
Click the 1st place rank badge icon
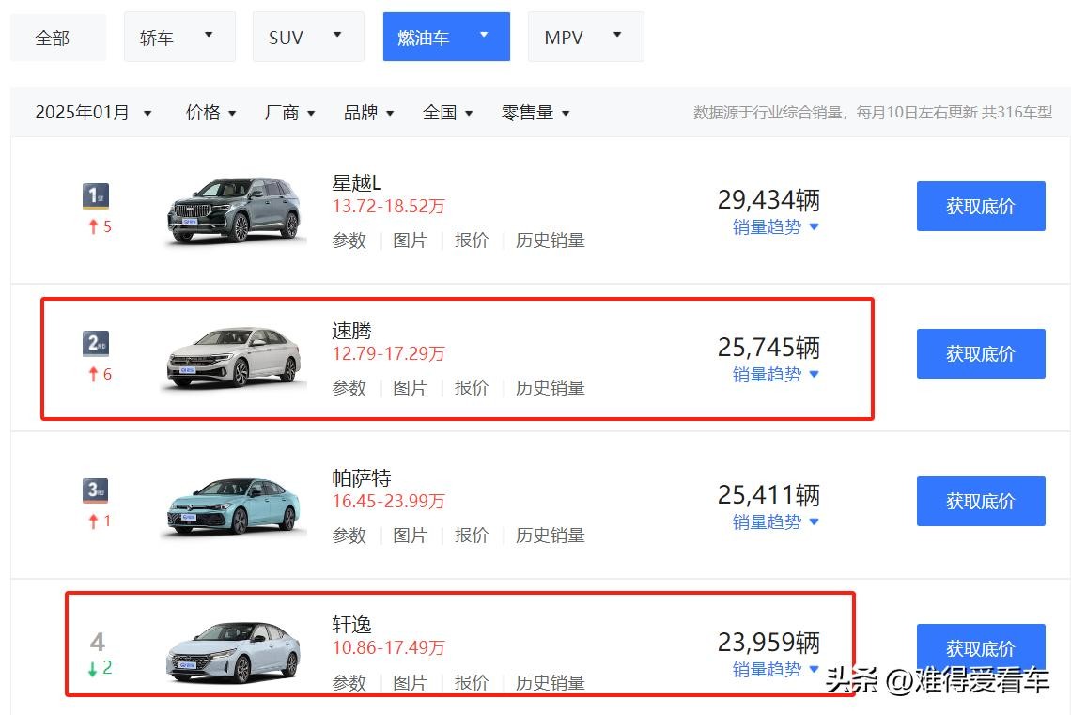pos(96,195)
